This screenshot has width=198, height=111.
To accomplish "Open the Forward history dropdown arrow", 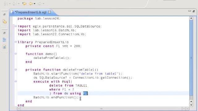I will click(43, 4).
